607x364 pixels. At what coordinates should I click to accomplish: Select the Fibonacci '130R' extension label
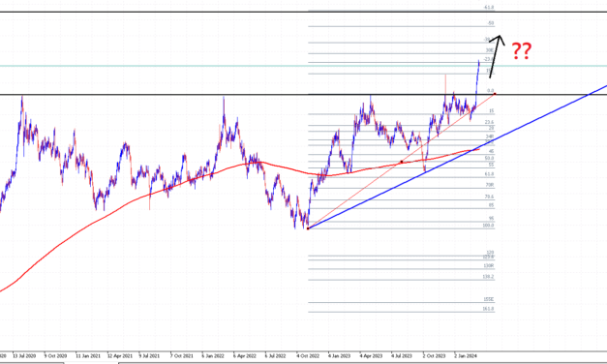pos(489,266)
